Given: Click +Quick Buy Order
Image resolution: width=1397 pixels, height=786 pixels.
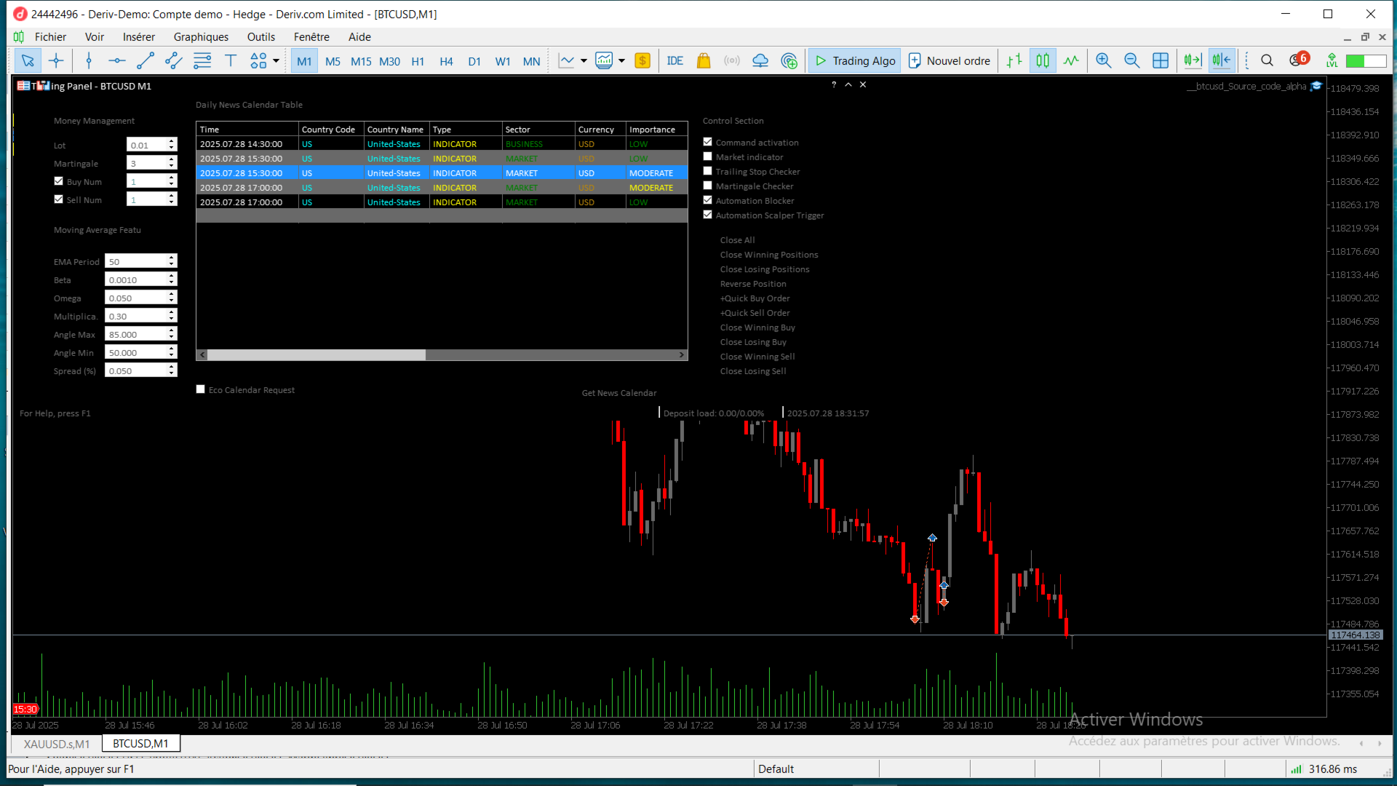Looking at the screenshot, I should tap(755, 298).
